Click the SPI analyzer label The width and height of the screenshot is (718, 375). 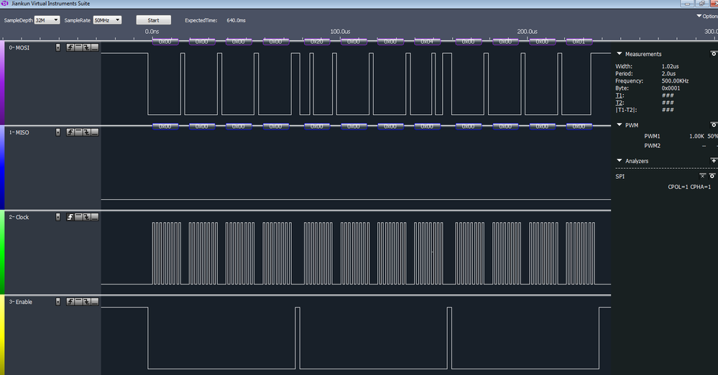coord(620,176)
